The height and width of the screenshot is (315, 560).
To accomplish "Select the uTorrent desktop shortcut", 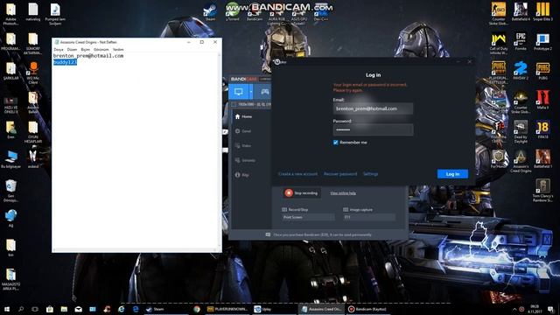I will tap(232, 11).
